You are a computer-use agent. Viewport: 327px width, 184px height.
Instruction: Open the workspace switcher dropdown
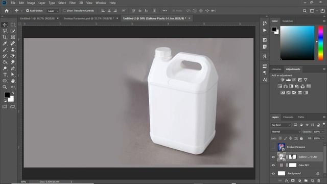coord(313,11)
